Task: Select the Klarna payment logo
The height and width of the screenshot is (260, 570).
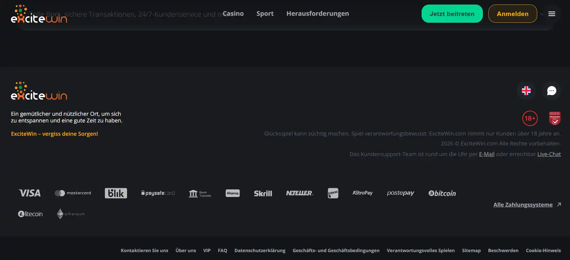Action: click(233, 193)
